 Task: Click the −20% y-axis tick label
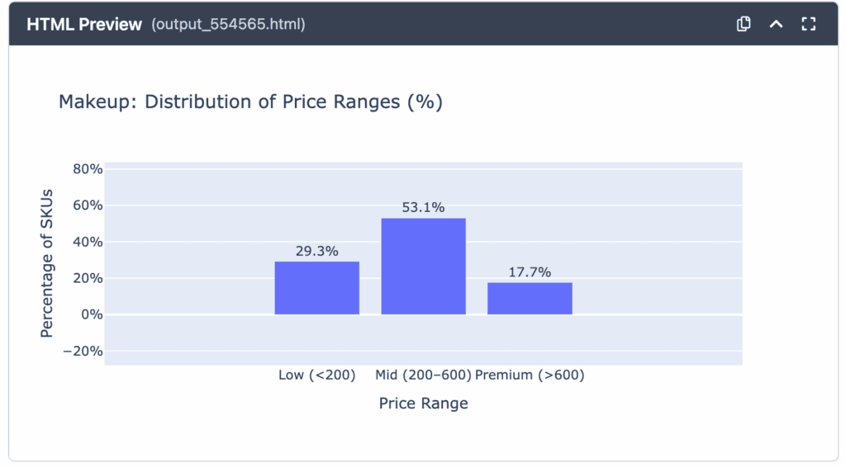tap(85, 351)
